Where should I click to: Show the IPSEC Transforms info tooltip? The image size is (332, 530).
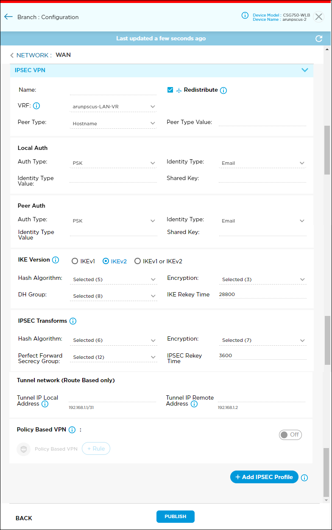pyautogui.click(x=73, y=321)
